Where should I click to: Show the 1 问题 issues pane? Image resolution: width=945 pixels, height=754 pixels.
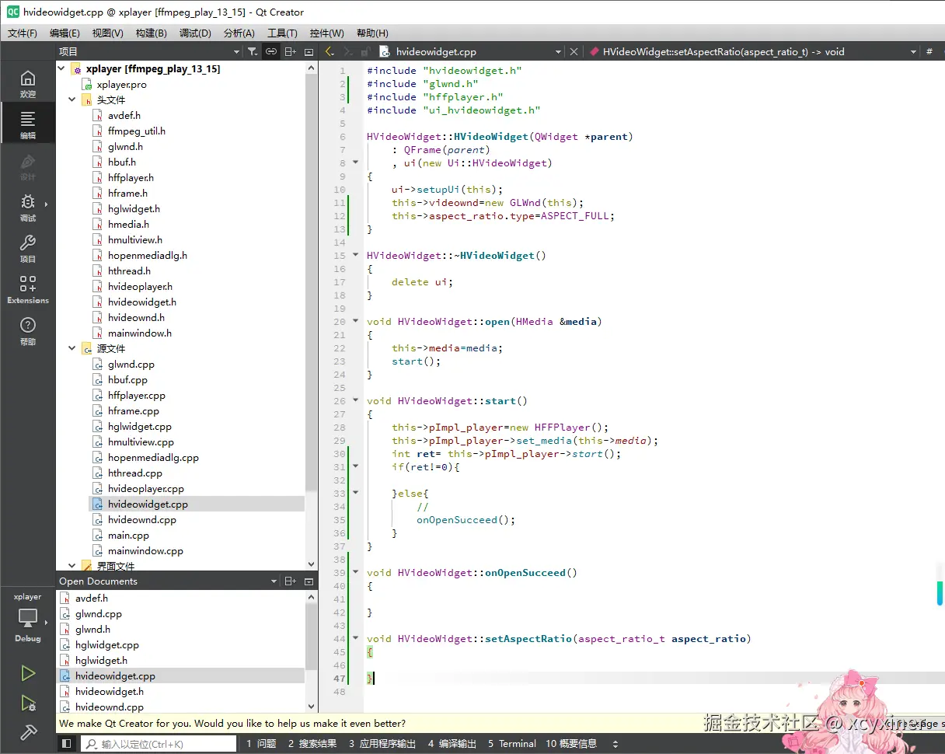pyautogui.click(x=261, y=744)
